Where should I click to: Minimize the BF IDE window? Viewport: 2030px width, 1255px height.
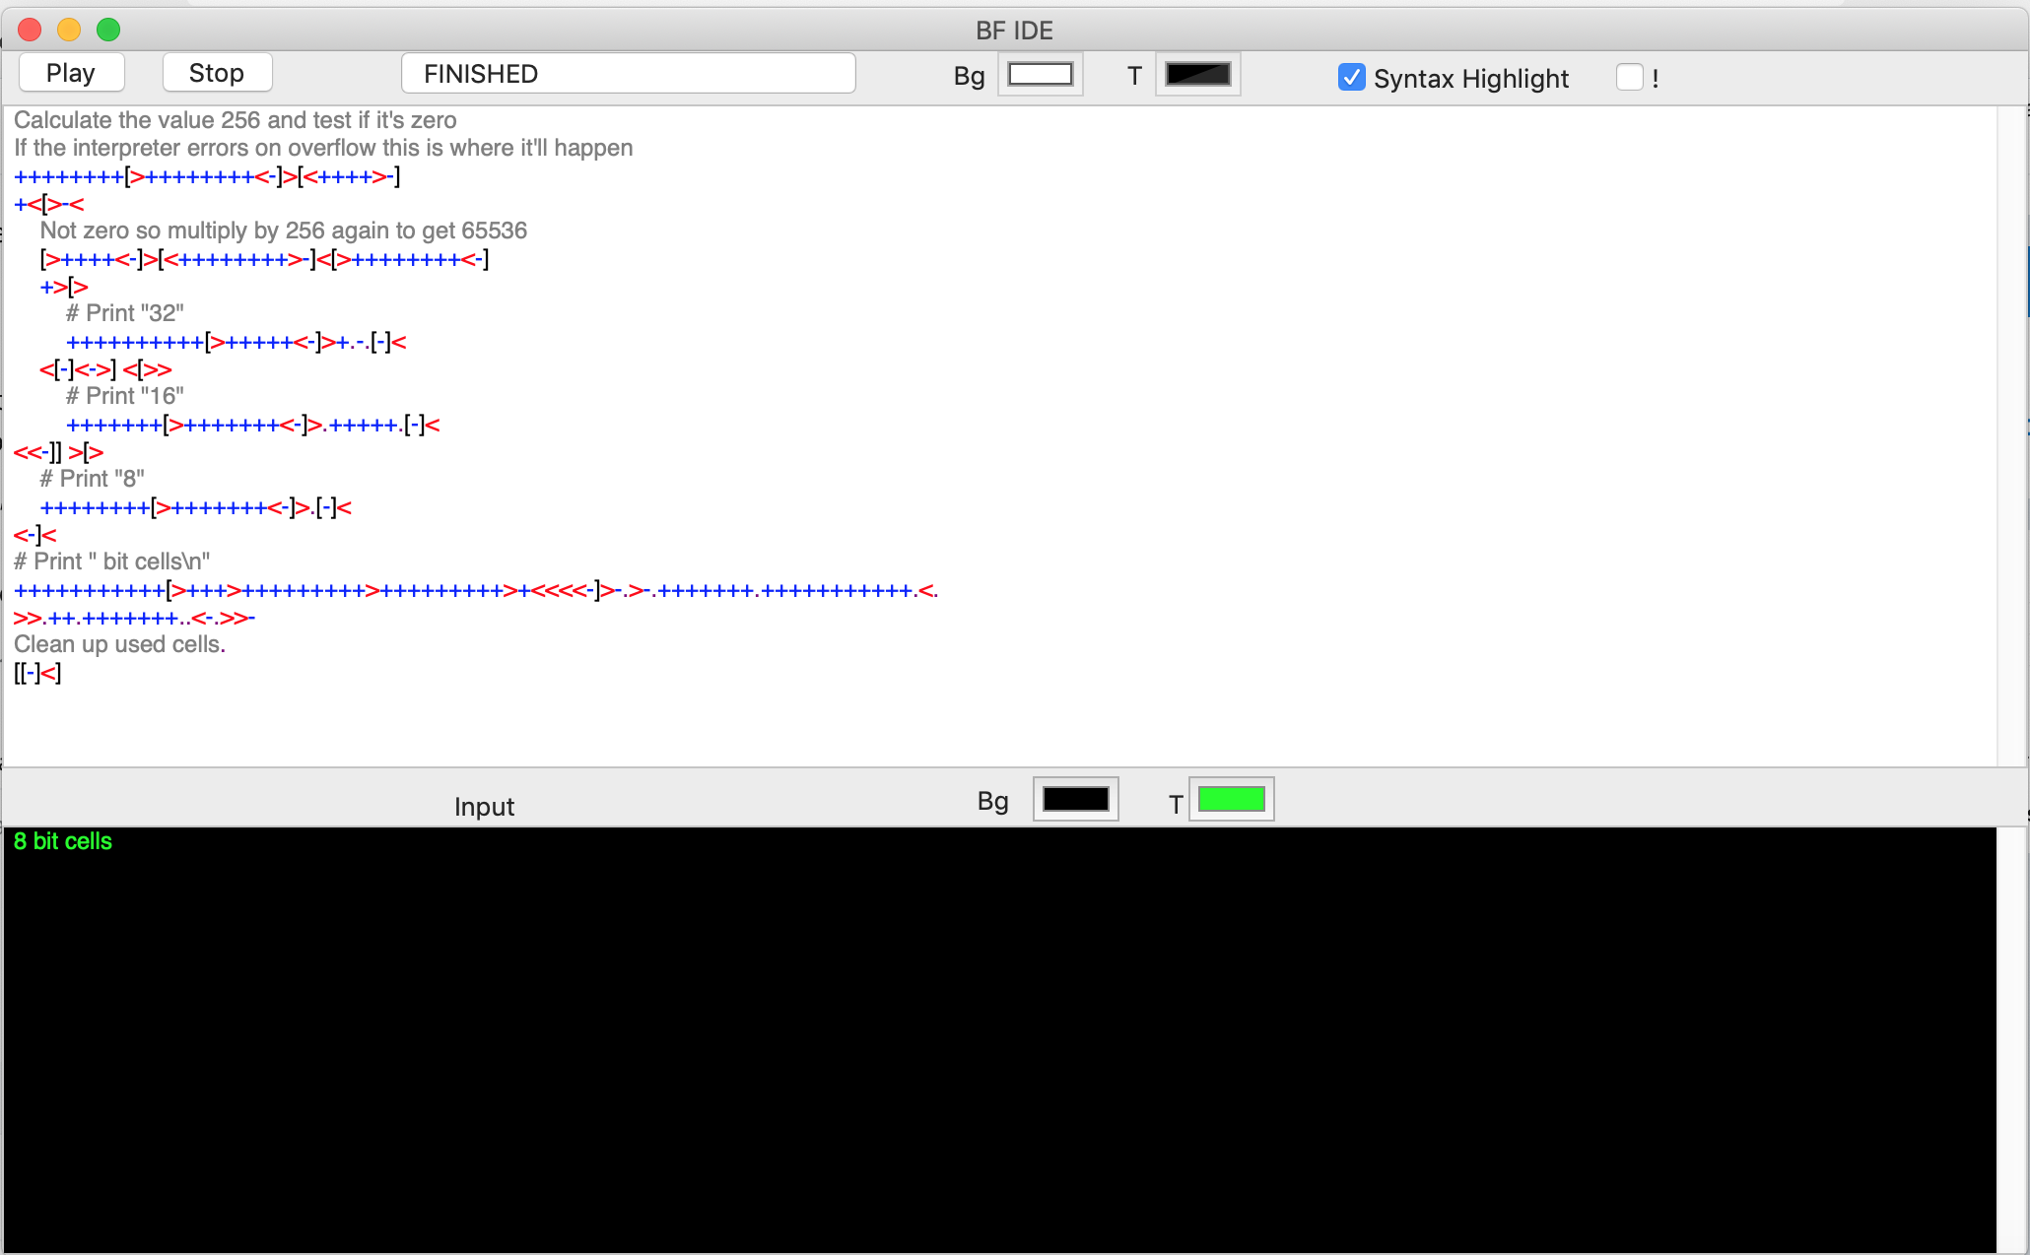pos(69,30)
